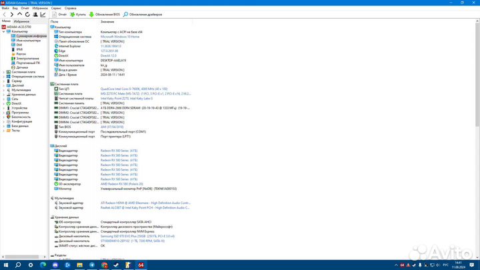This screenshot has width=480, height=270.
Task: Select the IPMI tree item
Action: [x=17, y=49]
